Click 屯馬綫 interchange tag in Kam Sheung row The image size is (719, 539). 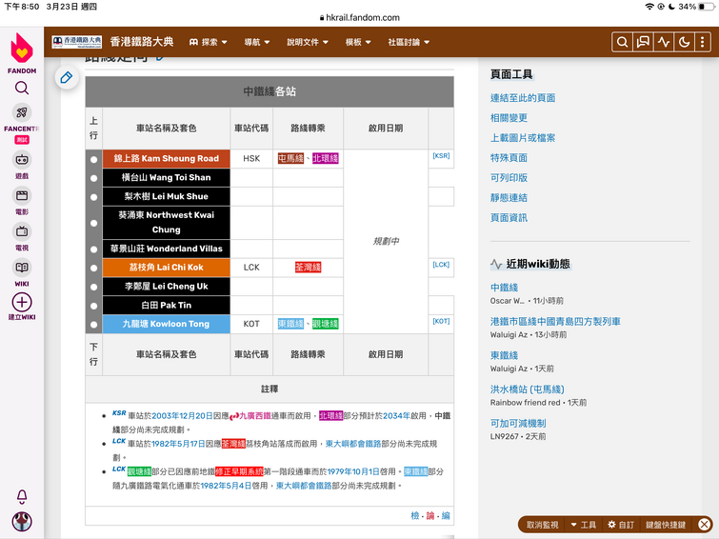pyautogui.click(x=290, y=159)
